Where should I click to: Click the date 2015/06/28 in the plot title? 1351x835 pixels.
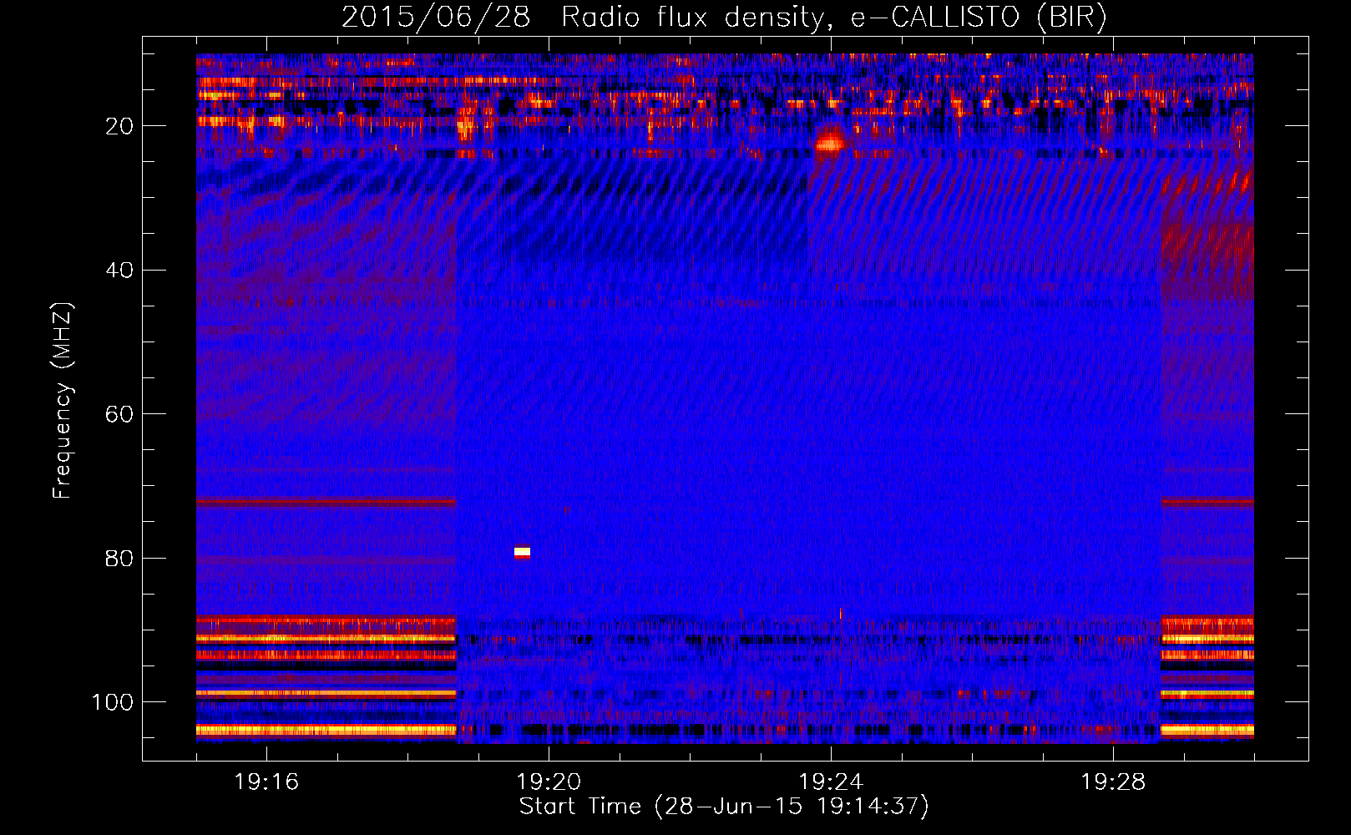(x=435, y=18)
